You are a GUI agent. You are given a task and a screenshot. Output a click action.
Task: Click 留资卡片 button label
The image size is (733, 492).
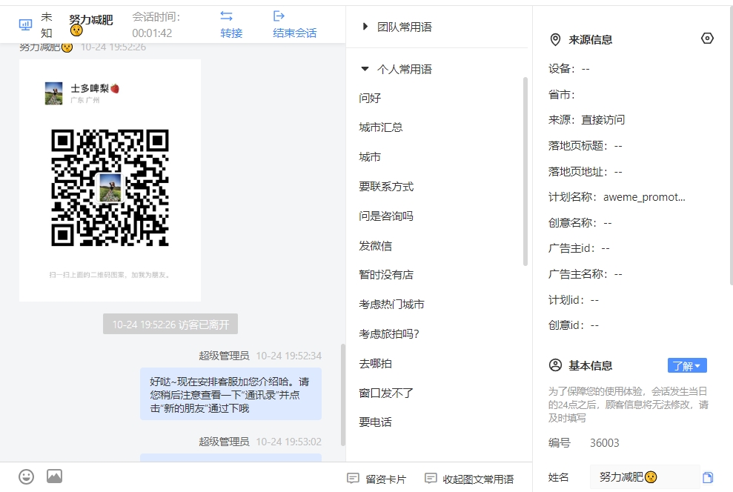pyautogui.click(x=386, y=479)
